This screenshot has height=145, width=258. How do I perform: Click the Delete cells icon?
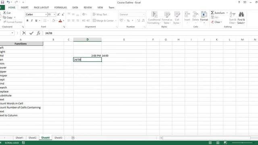coord(196,15)
